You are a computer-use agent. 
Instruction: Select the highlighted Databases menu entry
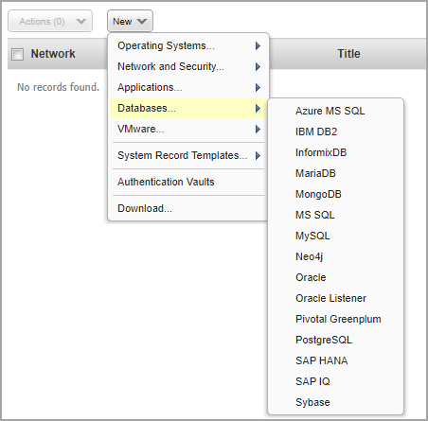pyautogui.click(x=188, y=108)
